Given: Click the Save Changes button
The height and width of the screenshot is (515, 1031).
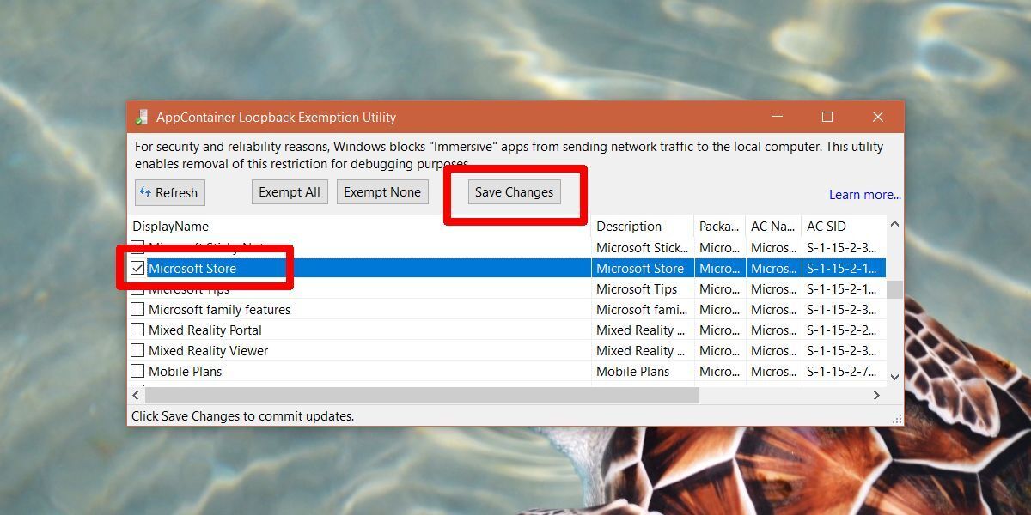Looking at the screenshot, I should click(x=514, y=191).
